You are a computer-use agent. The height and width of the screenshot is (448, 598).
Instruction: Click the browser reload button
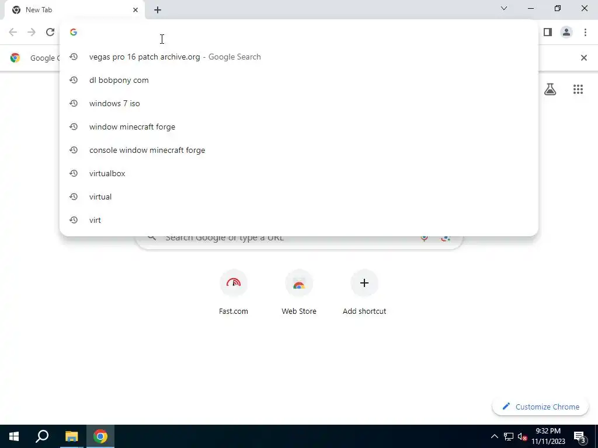click(x=50, y=32)
